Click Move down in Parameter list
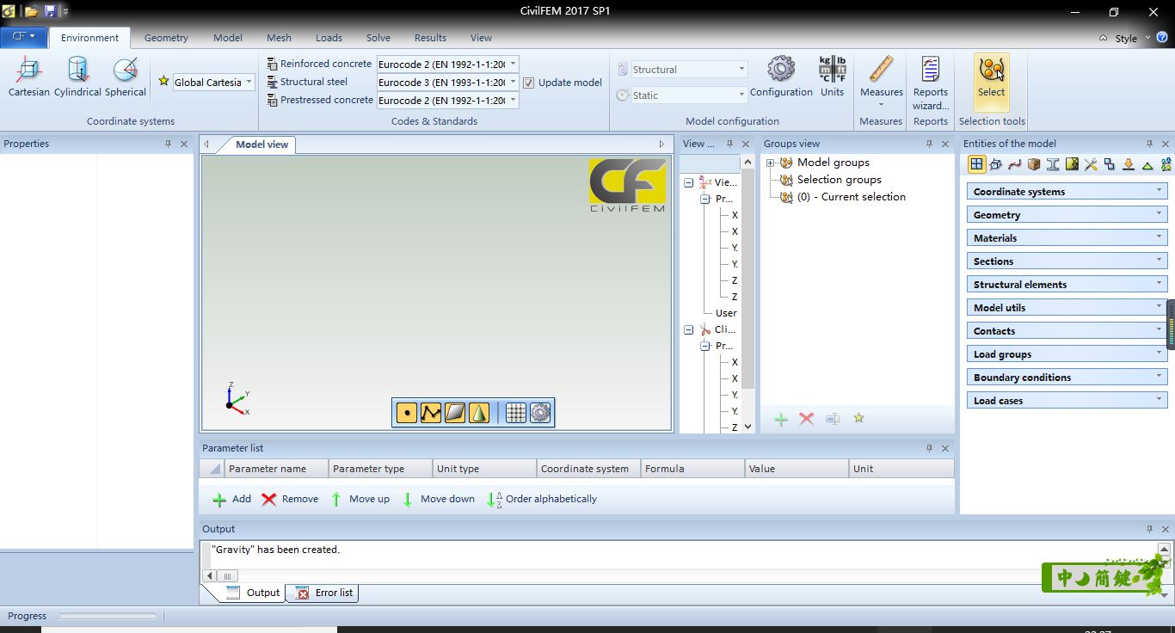This screenshot has height=633, width=1175. point(439,499)
